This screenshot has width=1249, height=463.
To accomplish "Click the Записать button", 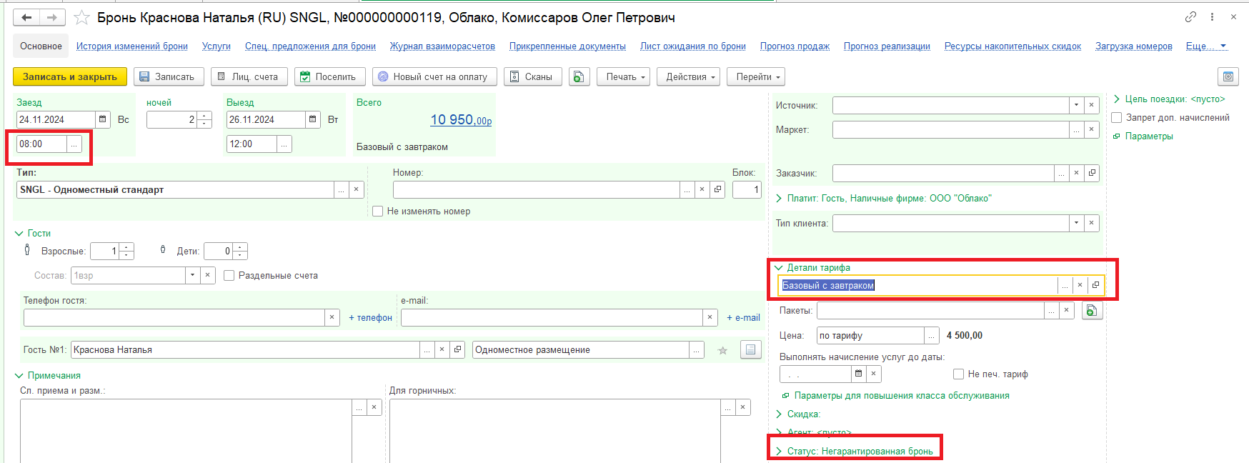I will click(169, 76).
